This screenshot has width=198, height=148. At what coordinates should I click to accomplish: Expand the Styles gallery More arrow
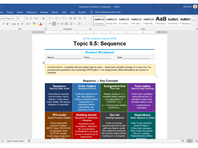click(194, 21)
